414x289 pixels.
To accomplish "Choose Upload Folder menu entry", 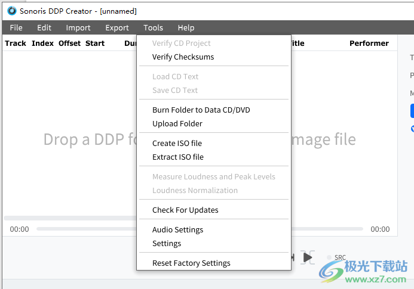I will [214, 123].
